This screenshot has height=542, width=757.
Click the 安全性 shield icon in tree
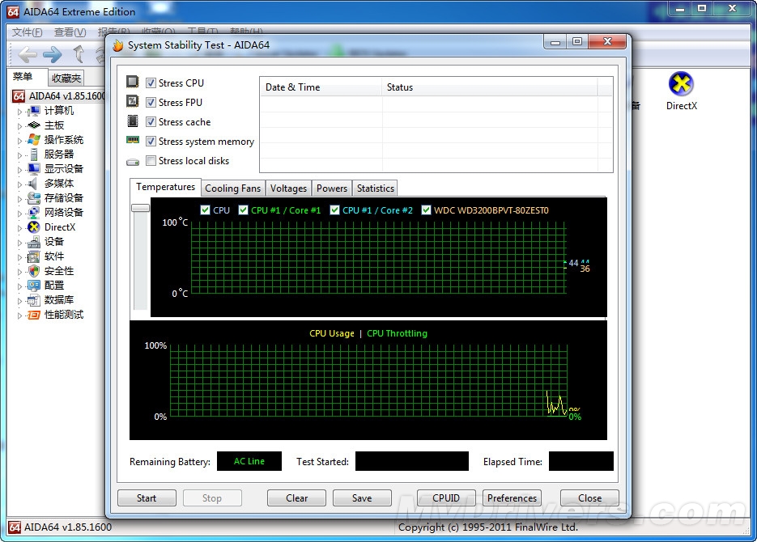pyautogui.click(x=34, y=271)
